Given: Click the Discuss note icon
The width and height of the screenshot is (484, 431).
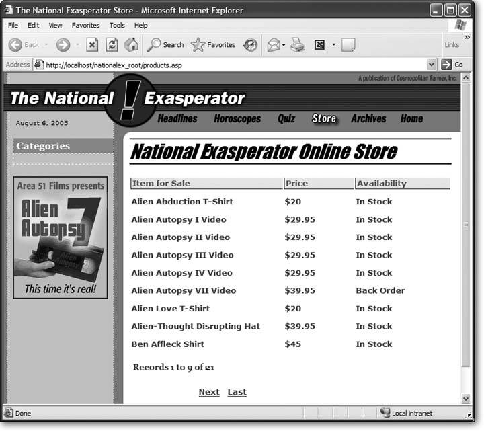Looking at the screenshot, I should [348, 45].
